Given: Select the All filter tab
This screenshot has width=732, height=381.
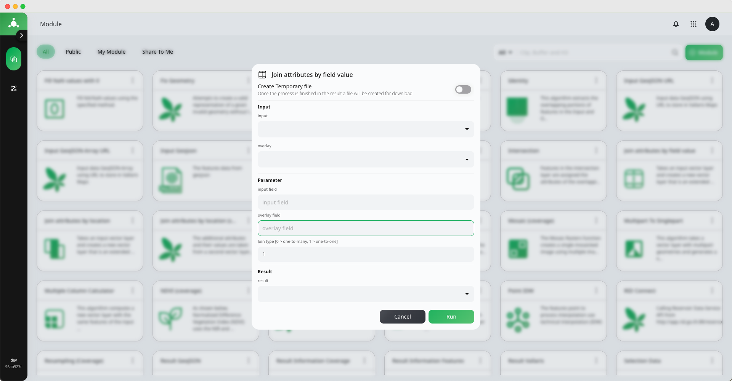Looking at the screenshot, I should 46,52.
